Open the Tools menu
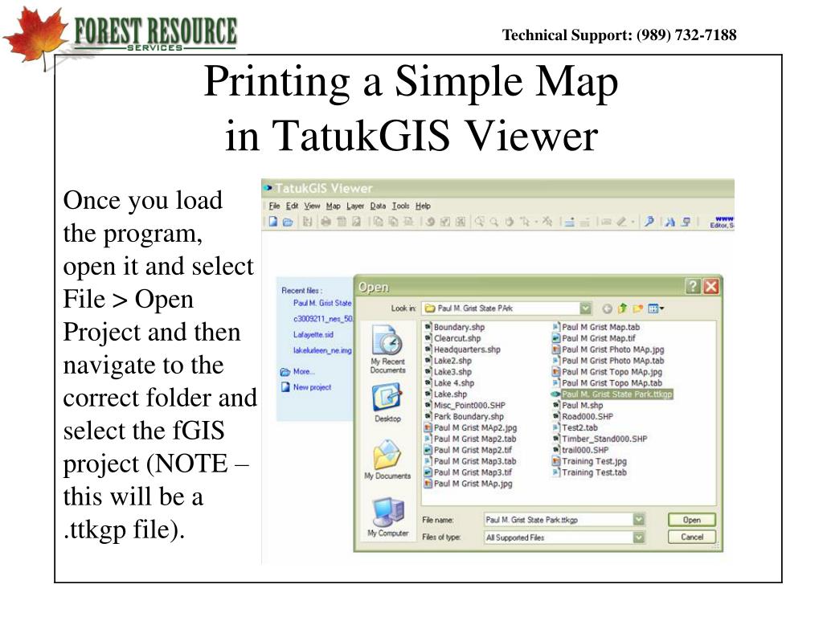 click(401, 206)
